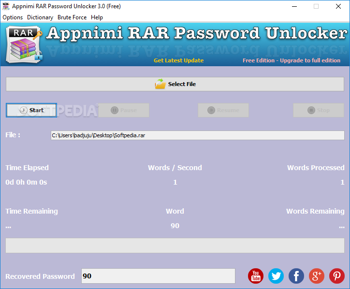This screenshot has width=350, height=289.
Task: Open the Pinterest social link icon
Action: point(337,276)
